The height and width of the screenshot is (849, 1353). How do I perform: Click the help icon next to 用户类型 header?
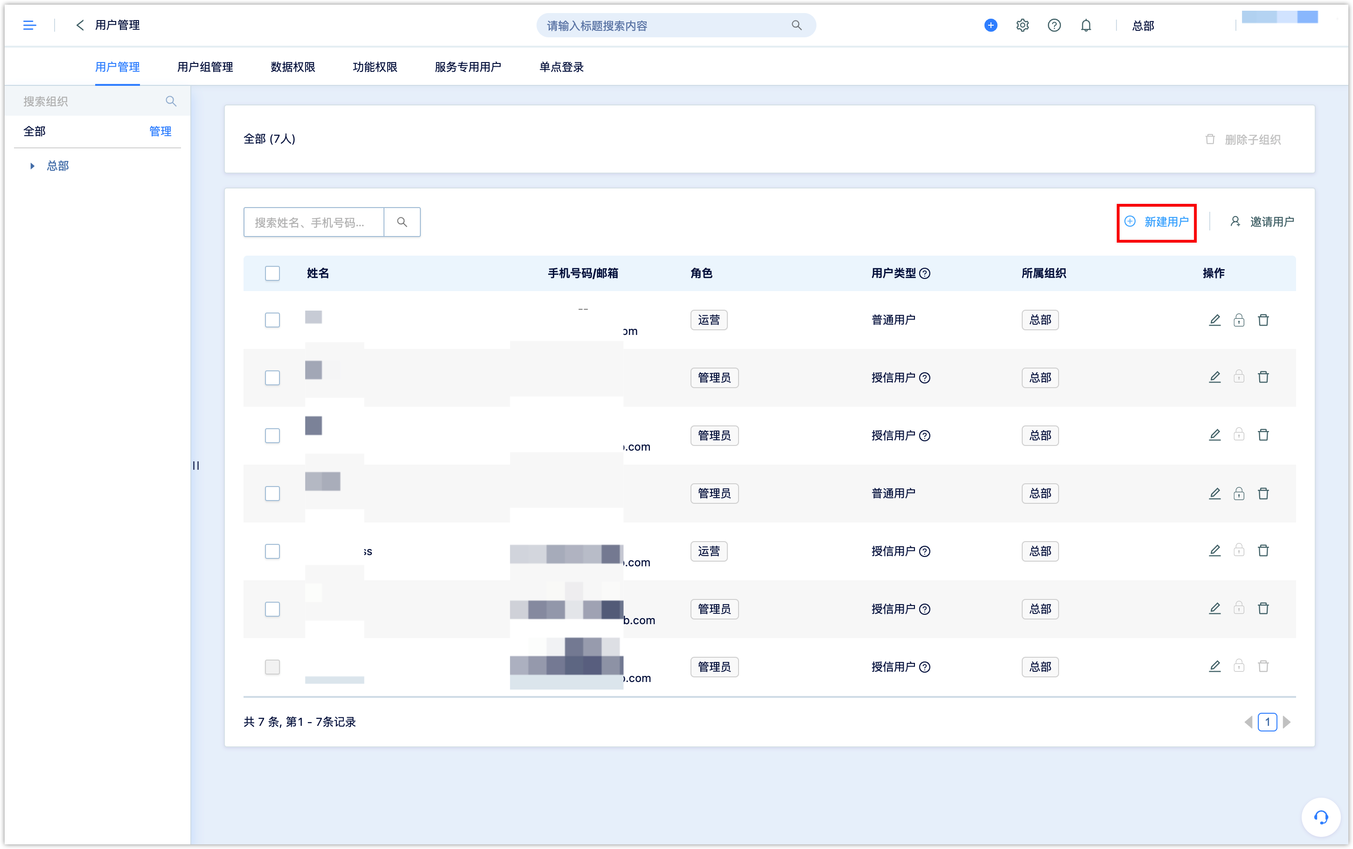(x=925, y=273)
